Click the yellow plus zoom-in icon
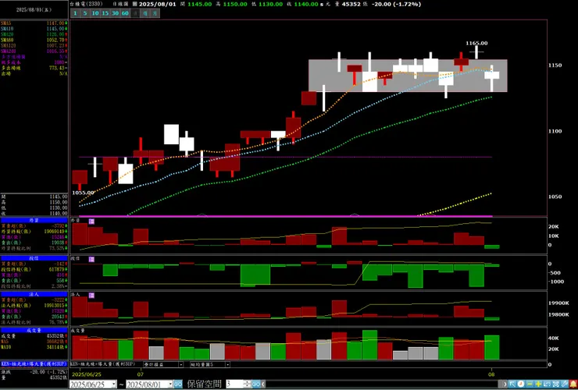This screenshot has width=578, height=390. point(538,385)
